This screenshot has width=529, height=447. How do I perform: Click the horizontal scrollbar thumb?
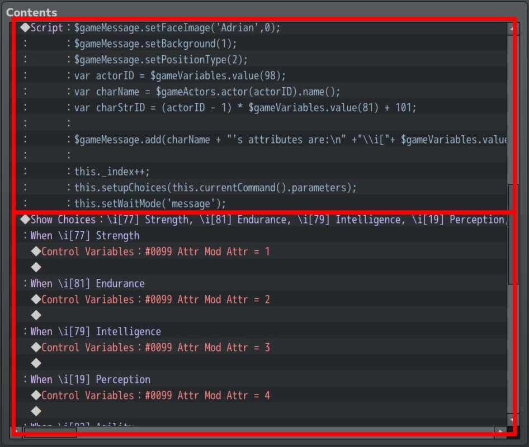[x=50, y=431]
